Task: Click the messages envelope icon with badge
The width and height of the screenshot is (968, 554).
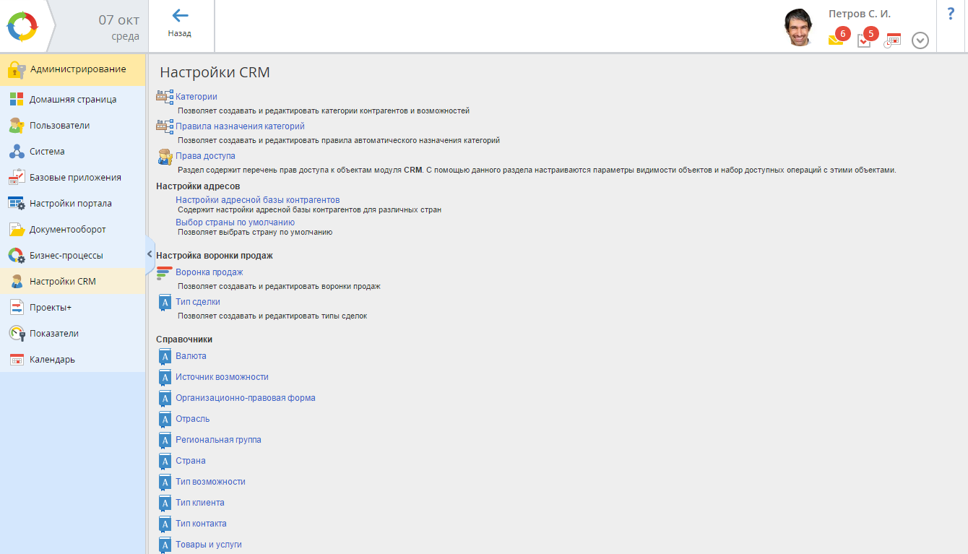Action: (x=836, y=40)
